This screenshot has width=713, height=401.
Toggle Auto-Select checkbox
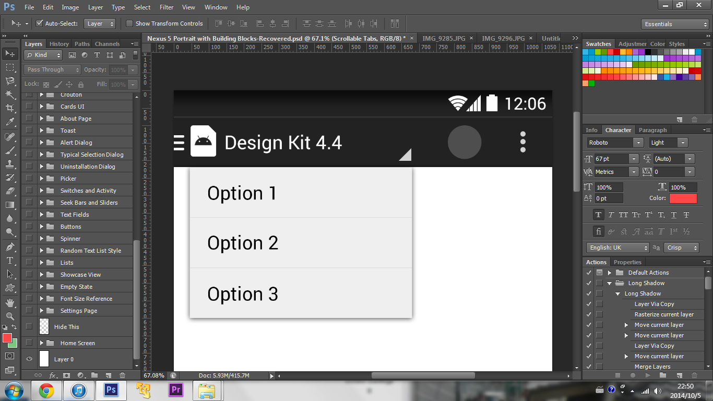[x=39, y=23]
